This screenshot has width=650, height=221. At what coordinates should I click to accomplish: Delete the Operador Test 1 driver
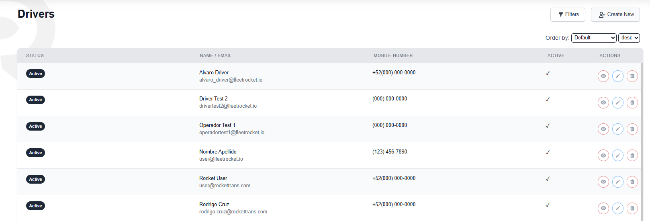point(632,129)
